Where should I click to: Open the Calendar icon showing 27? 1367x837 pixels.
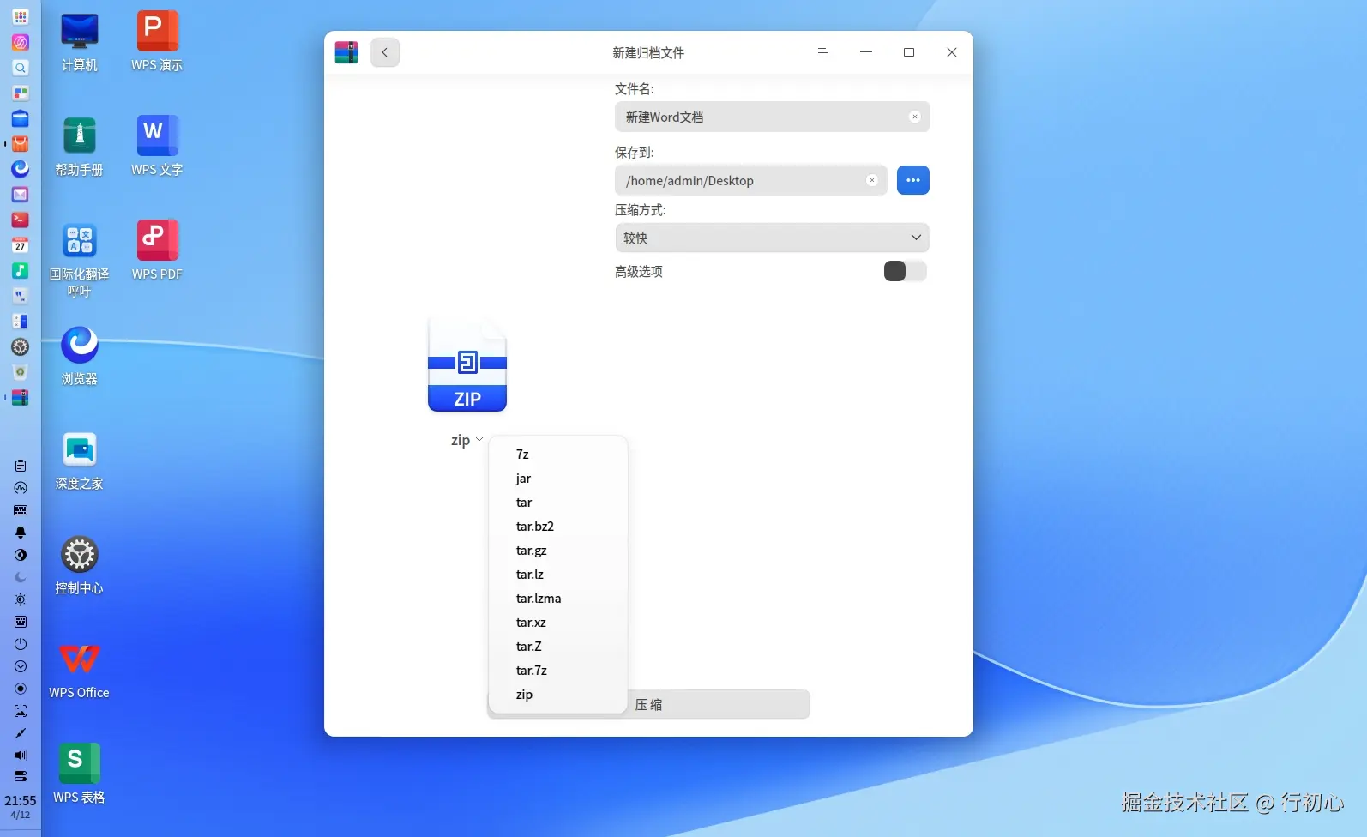coord(21,245)
